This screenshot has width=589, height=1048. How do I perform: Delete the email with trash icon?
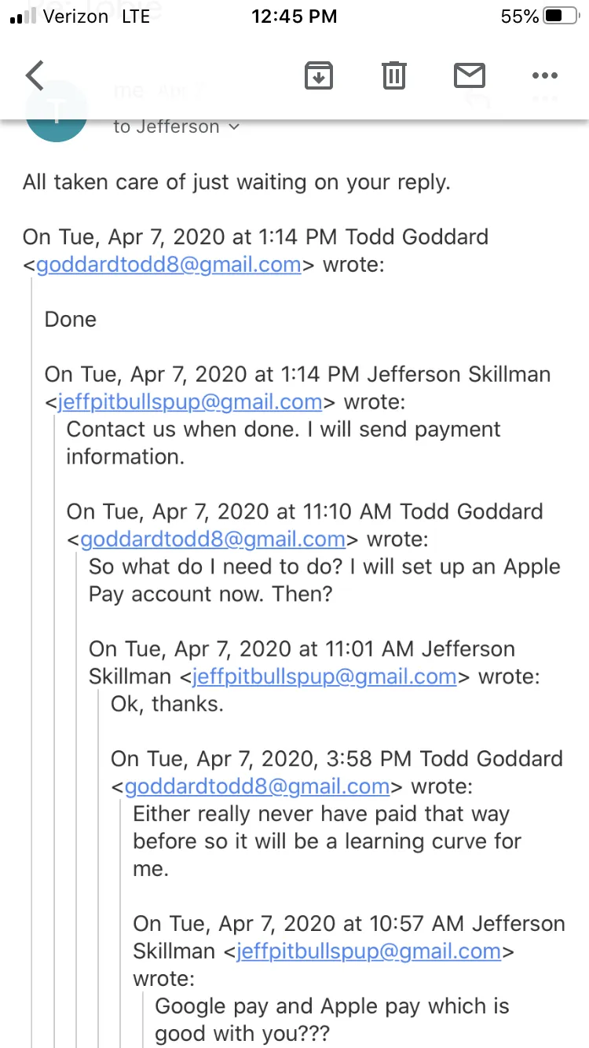[x=394, y=75]
